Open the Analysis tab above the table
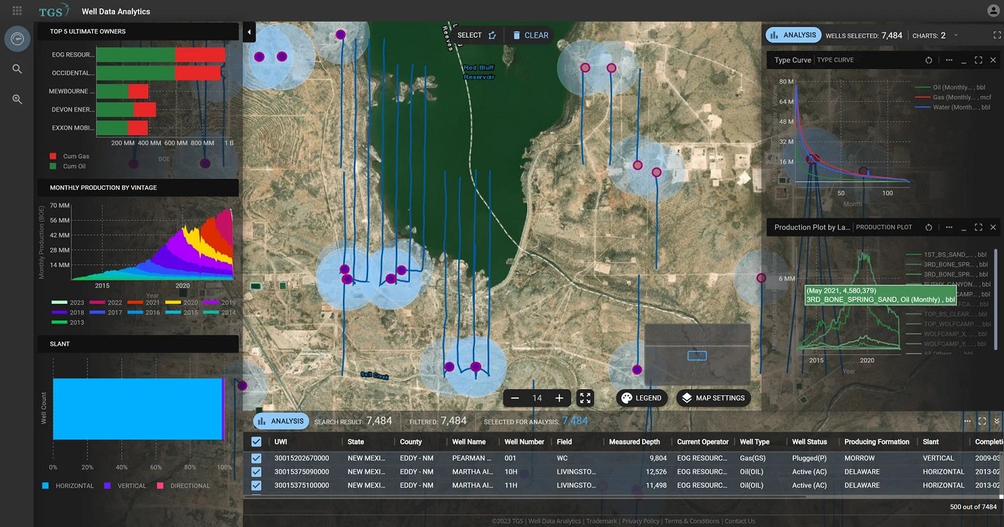 tap(281, 421)
